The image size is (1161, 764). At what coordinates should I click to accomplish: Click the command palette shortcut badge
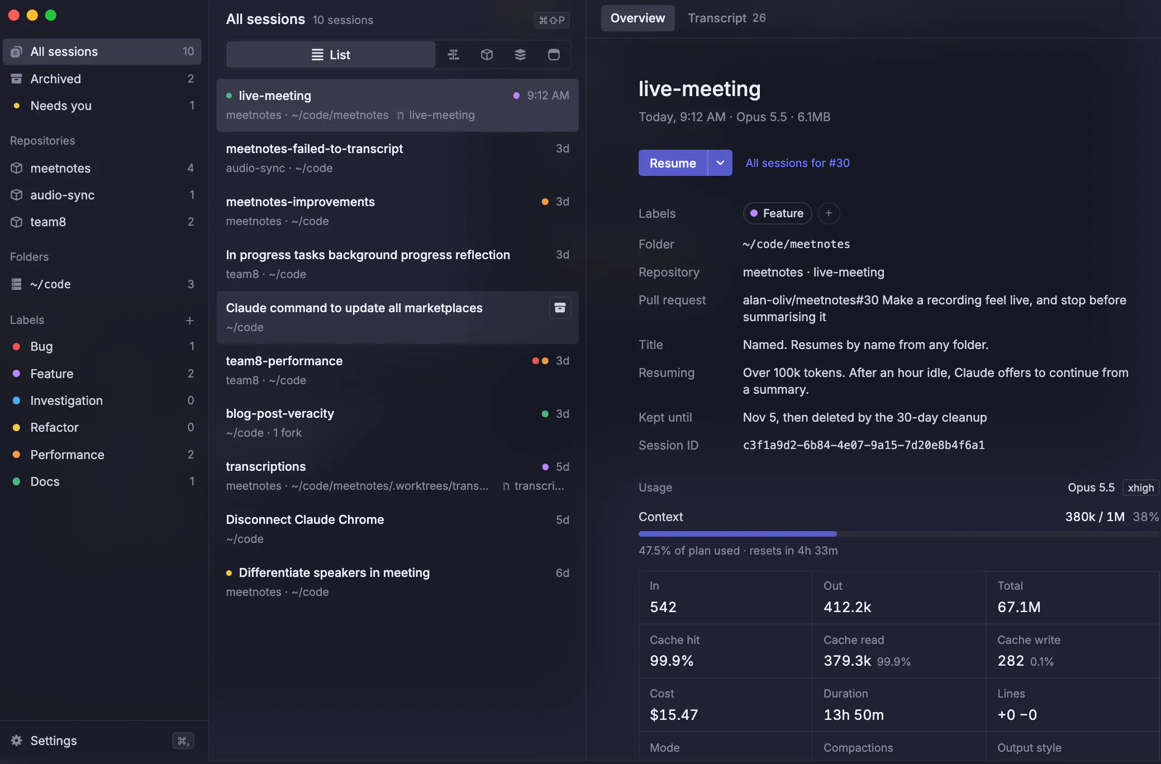pos(551,20)
